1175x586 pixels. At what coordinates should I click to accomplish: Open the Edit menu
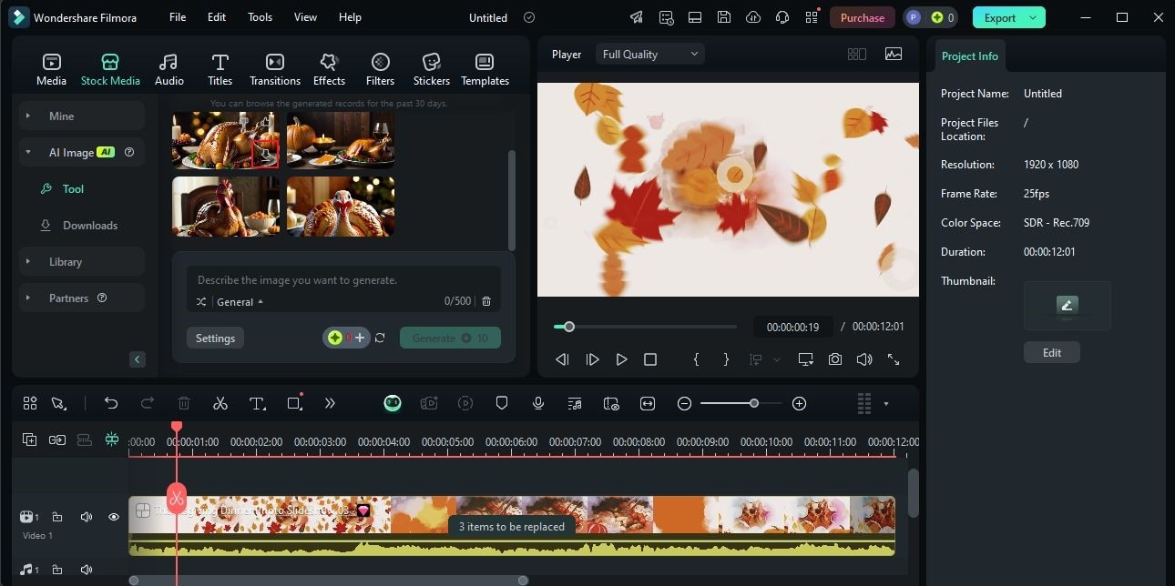click(217, 17)
